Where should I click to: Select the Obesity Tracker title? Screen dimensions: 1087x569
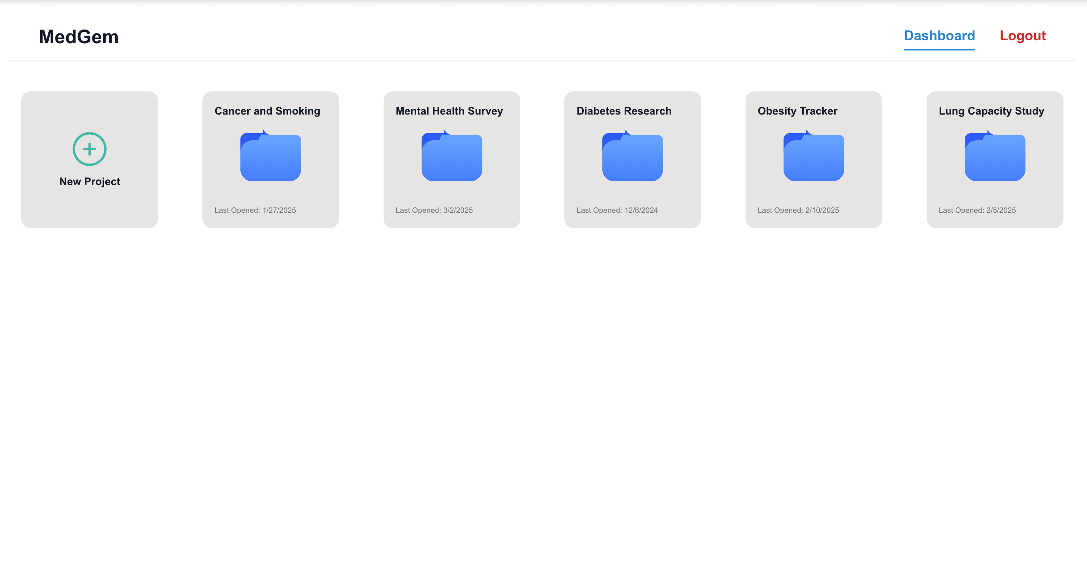(x=797, y=111)
